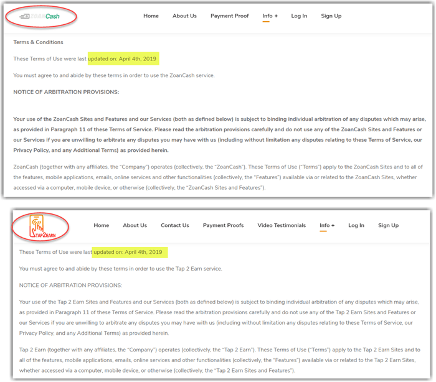The height and width of the screenshot is (382, 436).
Task: Click the sentence about using the ZoanCash service
Action: [x=114, y=75]
